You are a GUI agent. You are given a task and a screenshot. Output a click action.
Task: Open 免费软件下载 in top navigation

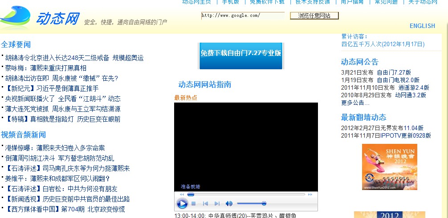pos(267,2)
